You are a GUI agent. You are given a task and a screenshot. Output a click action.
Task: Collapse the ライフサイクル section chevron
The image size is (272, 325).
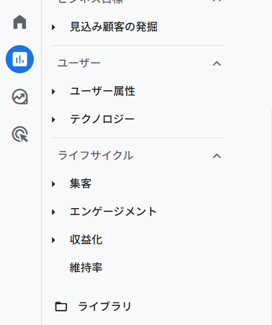click(216, 156)
